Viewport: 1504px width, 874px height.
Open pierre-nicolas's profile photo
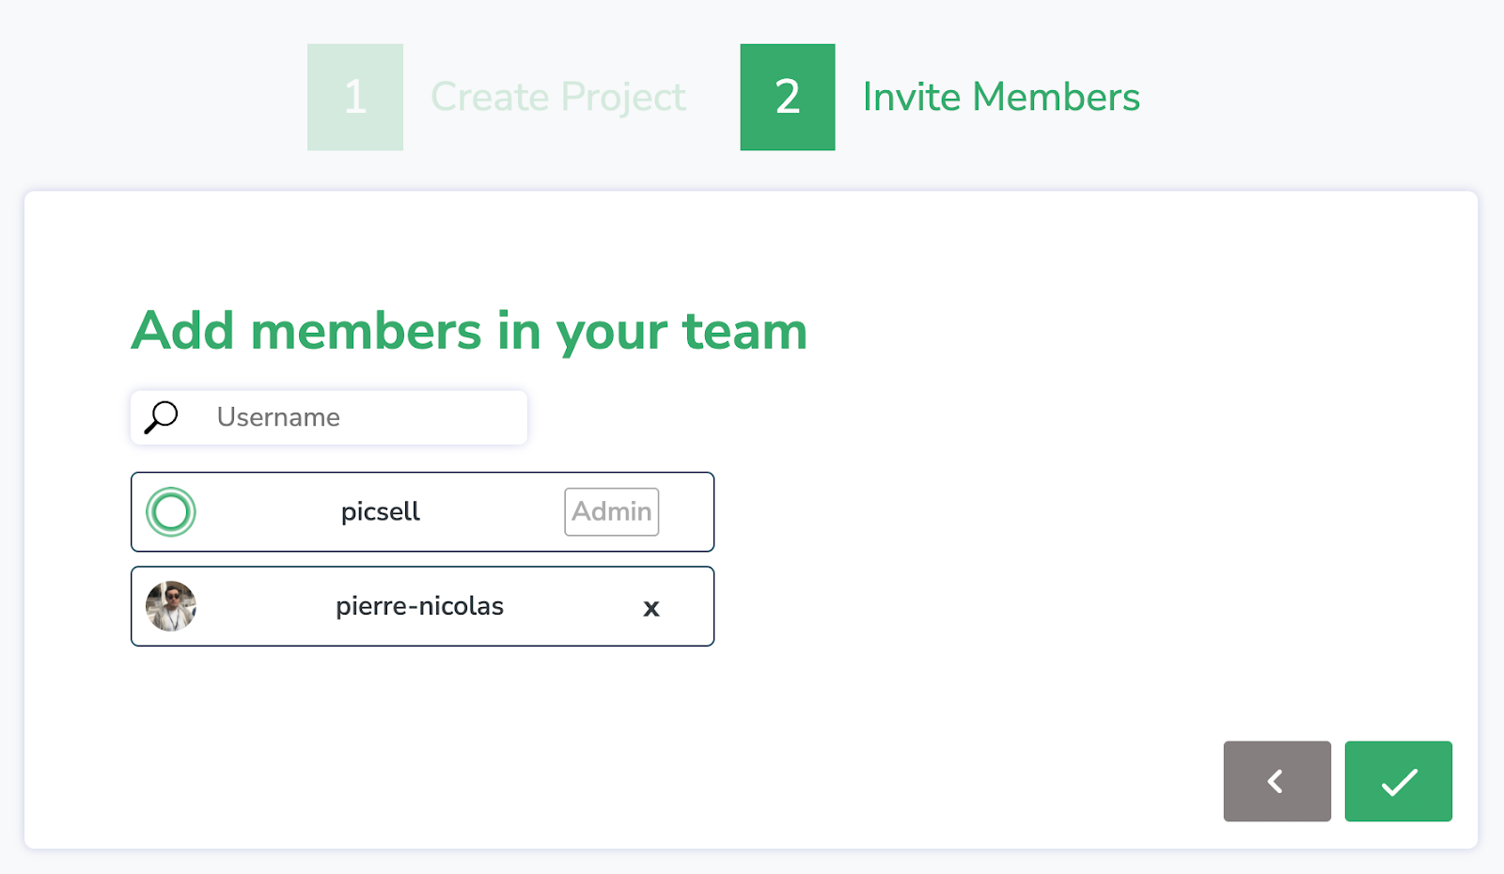[x=171, y=606]
